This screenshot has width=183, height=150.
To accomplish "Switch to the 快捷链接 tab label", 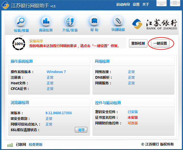I will [118, 30].
